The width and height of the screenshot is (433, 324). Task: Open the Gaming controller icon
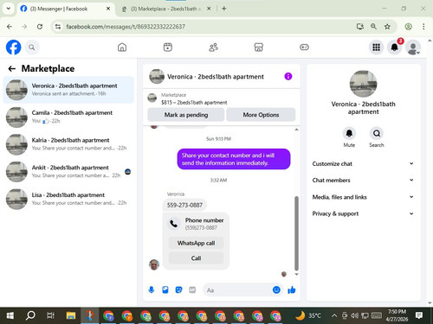[x=304, y=48]
